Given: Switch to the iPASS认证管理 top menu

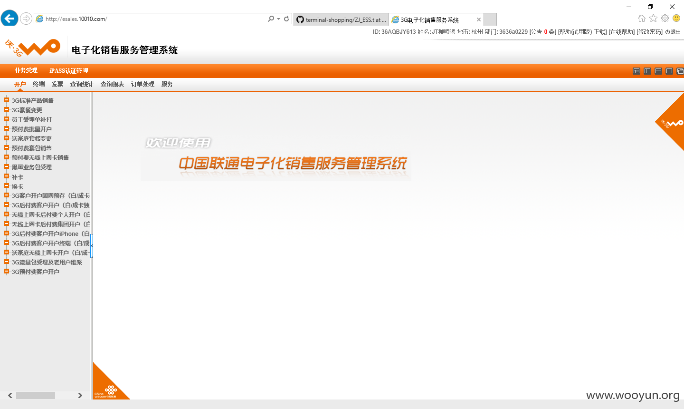Looking at the screenshot, I should (69, 70).
